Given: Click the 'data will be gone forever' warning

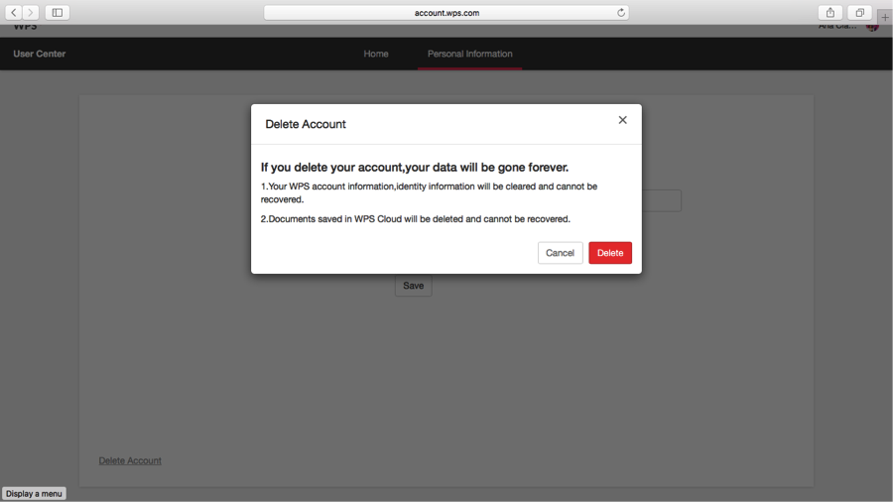Looking at the screenshot, I should pos(415,168).
